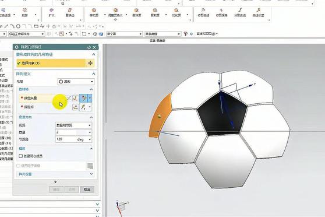This screenshot has height=217, width=325.
Task: Pick the Point (plus) tool in curve toolbar
Action: (48, 26)
